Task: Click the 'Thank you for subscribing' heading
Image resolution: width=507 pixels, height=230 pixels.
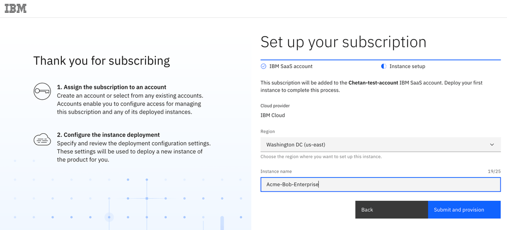Action: coord(101,61)
